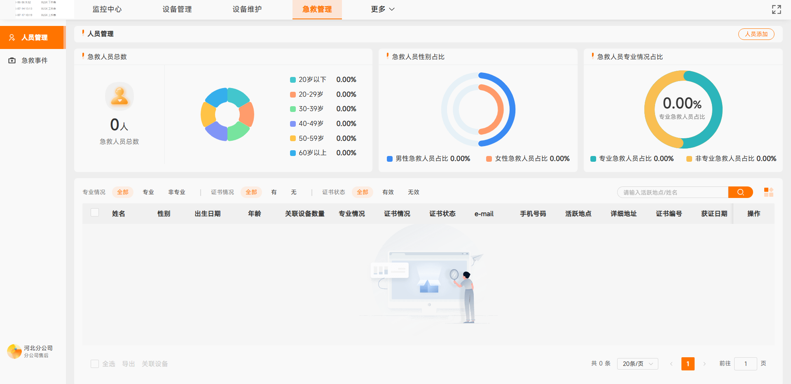
Task: Click the blue segment of age donut chart
Action: point(217,98)
